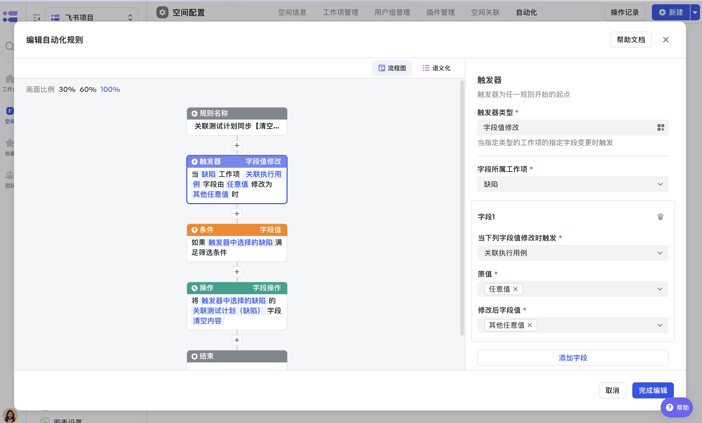Open the 用户组管理 tab
Viewport: 702px width, 423px height.
(x=392, y=13)
